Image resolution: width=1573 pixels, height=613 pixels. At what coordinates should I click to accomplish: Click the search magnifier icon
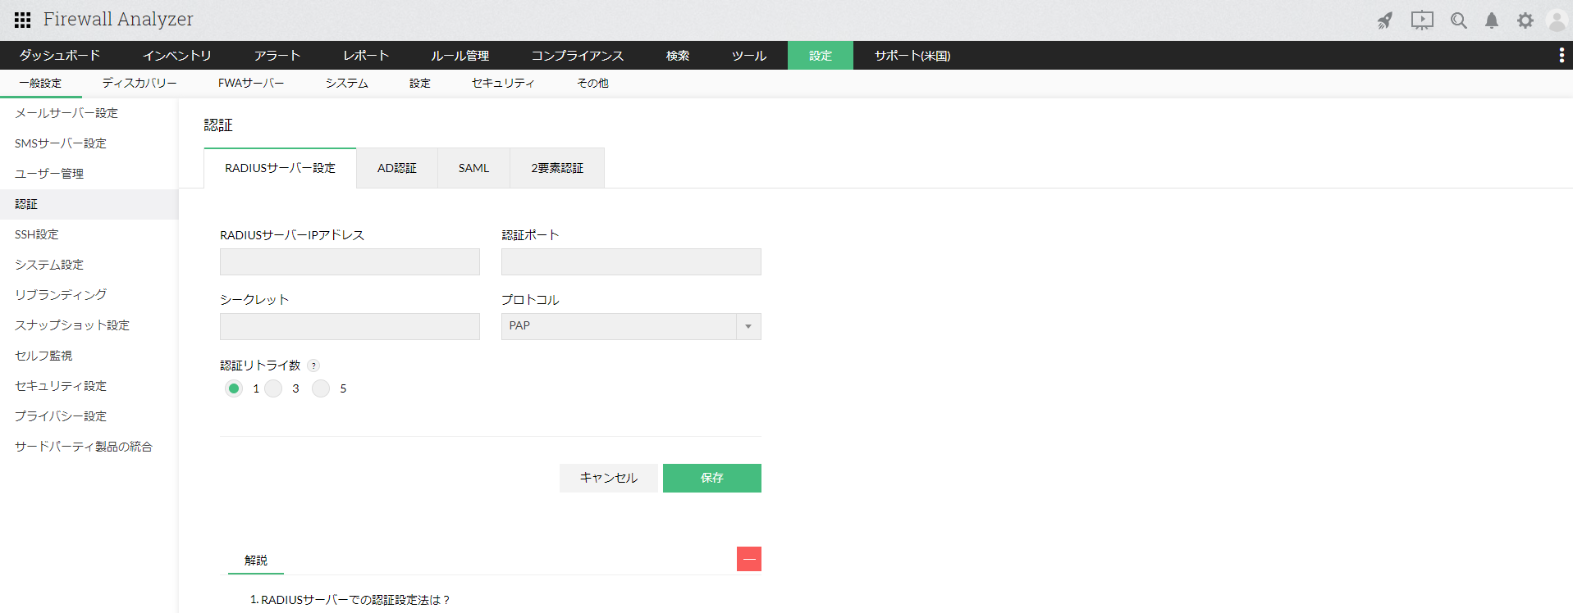(x=1458, y=20)
